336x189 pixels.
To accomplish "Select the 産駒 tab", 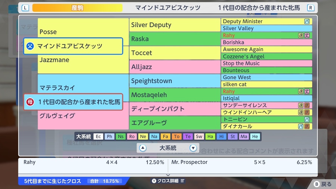I will point(77,8).
